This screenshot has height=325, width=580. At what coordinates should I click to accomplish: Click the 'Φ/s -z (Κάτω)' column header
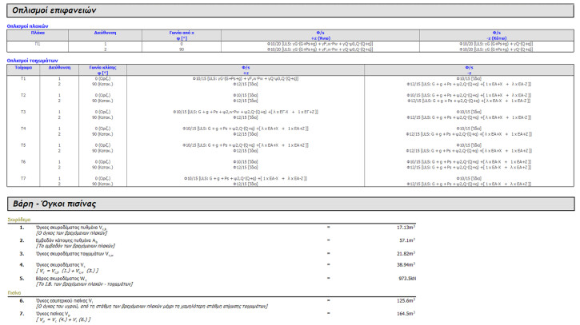click(496, 34)
